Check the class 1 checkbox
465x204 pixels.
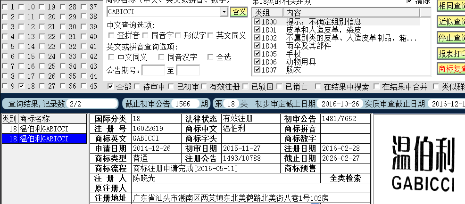(5, 7)
